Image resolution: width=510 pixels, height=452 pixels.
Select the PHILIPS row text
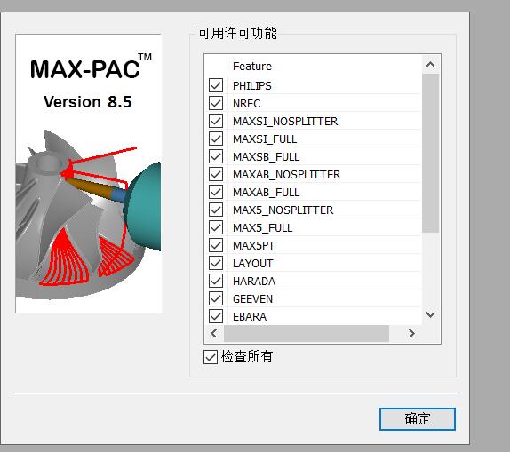coord(252,86)
